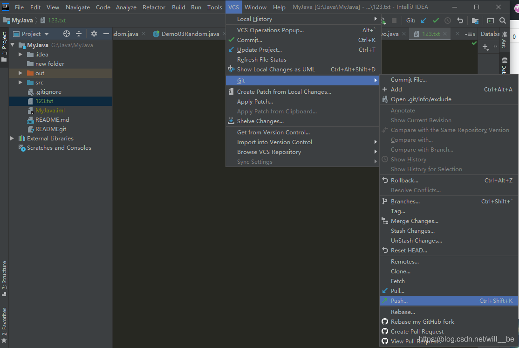Click Fetch in Git submenu
The height and width of the screenshot is (348, 519).
click(x=449, y=281)
